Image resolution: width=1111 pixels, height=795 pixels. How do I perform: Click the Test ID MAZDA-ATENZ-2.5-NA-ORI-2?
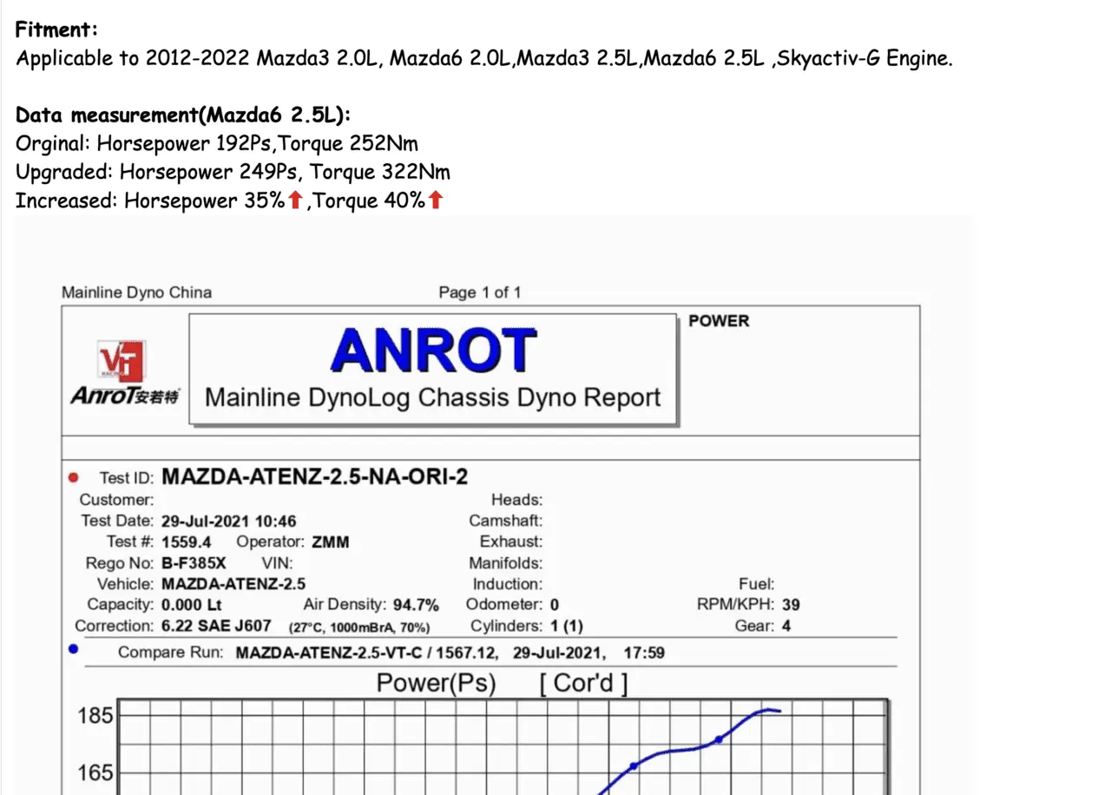[x=315, y=476]
